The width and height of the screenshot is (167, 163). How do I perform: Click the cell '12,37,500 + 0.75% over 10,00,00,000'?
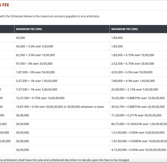(62, 98)
